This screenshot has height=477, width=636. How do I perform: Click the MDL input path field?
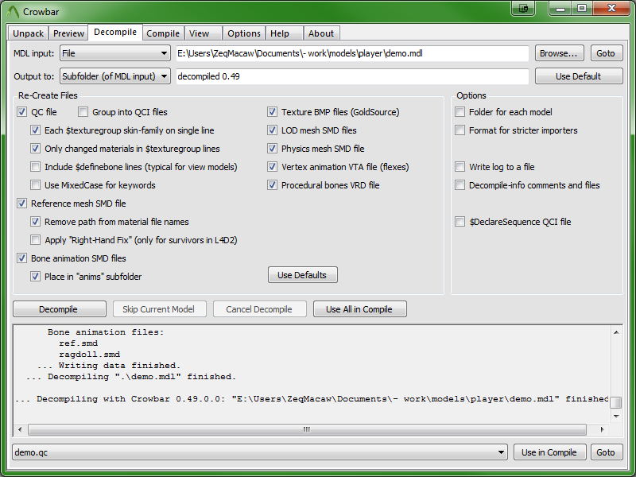coord(352,53)
